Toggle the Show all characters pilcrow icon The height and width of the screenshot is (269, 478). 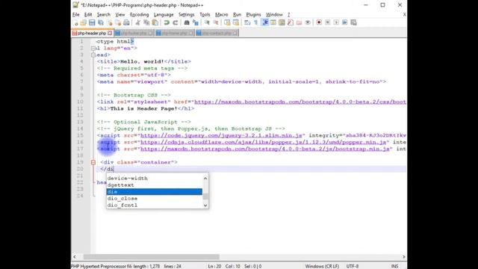tap(255, 22)
